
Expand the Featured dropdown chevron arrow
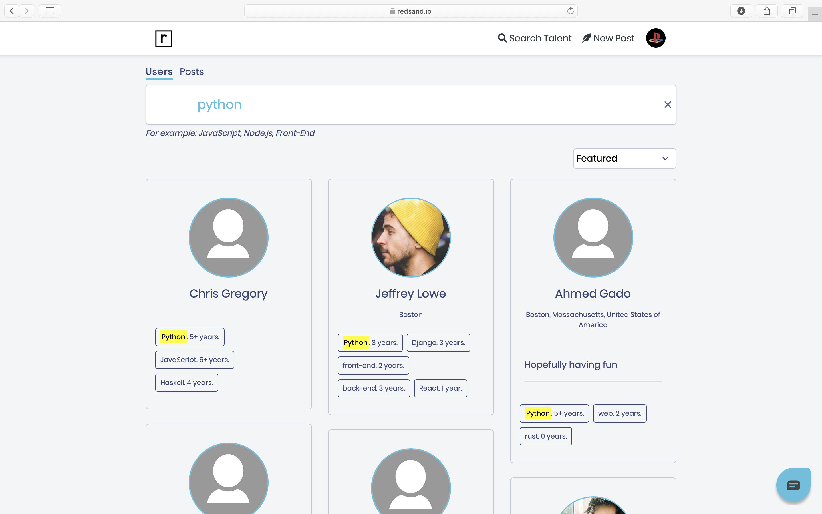point(665,158)
